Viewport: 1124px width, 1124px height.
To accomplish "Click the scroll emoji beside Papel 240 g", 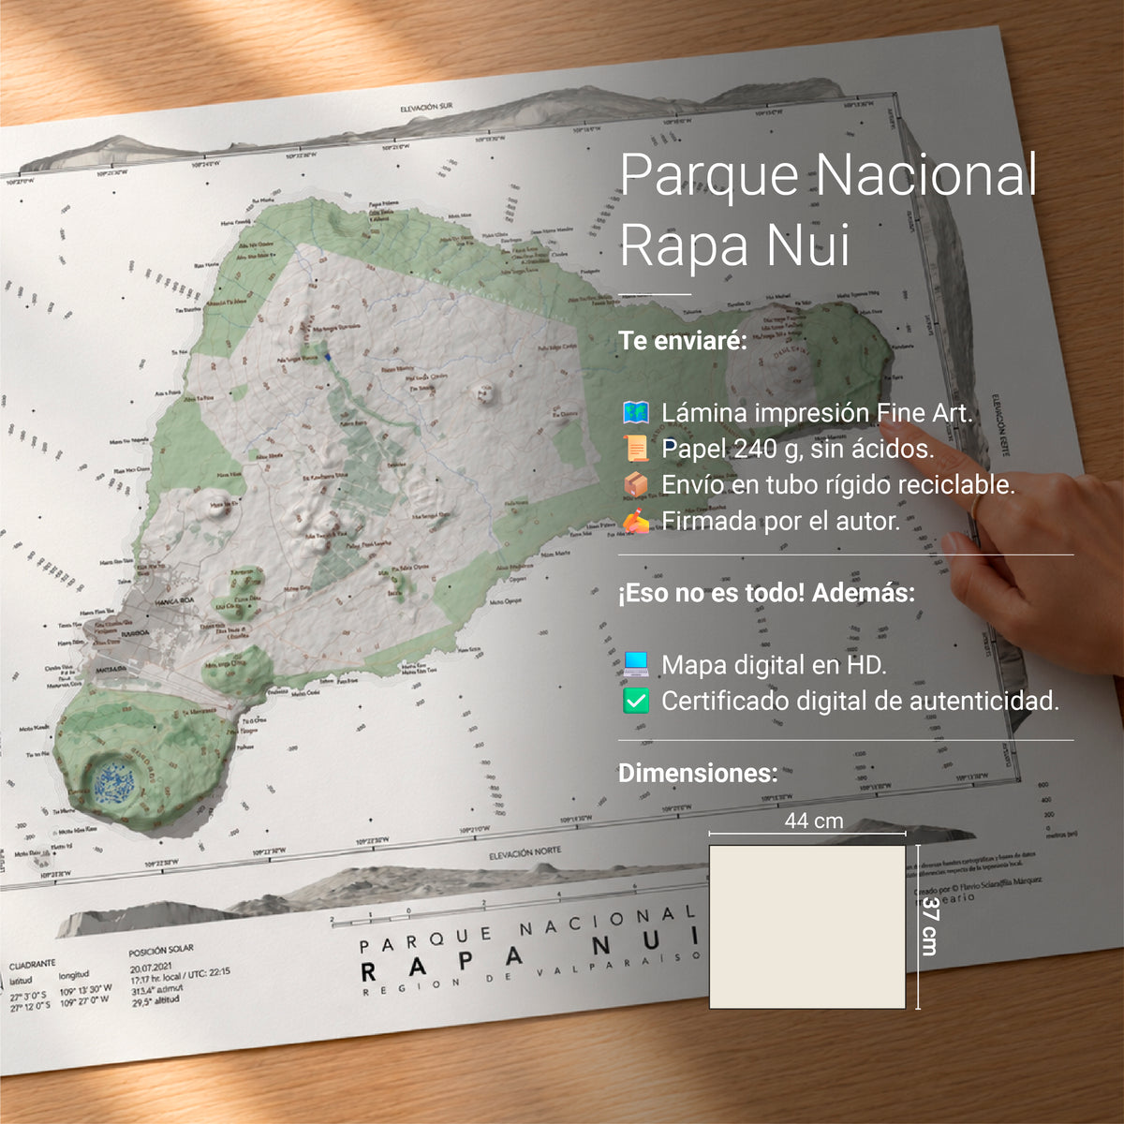I will pyautogui.click(x=636, y=449).
